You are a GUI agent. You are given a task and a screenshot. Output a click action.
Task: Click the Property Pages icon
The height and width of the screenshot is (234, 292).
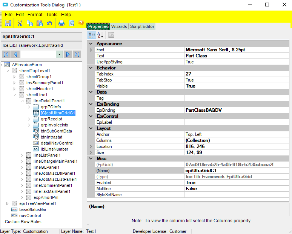(x=111, y=35)
